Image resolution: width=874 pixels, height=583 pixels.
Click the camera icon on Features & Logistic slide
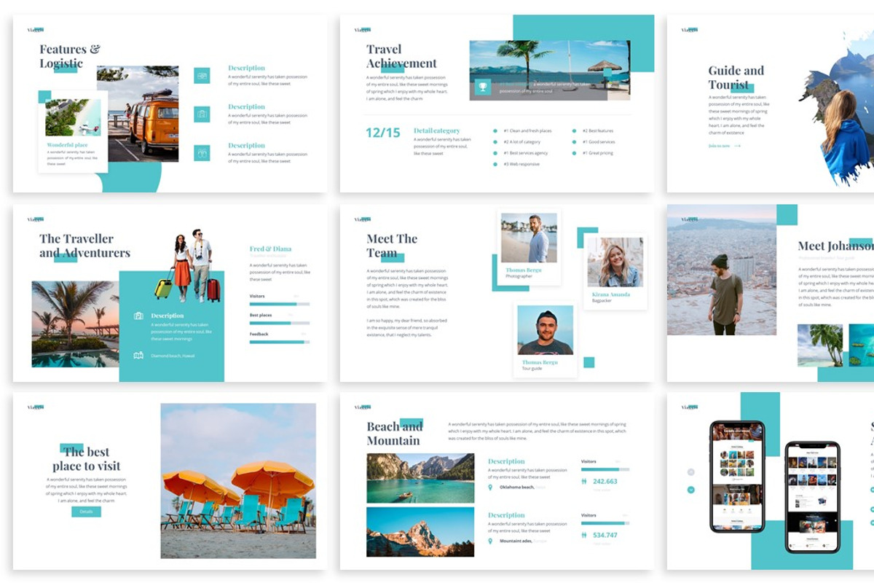pyautogui.click(x=202, y=114)
